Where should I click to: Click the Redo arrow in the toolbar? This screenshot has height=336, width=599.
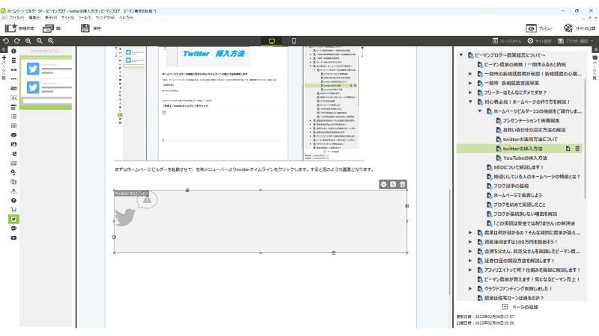pyautogui.click(x=16, y=40)
